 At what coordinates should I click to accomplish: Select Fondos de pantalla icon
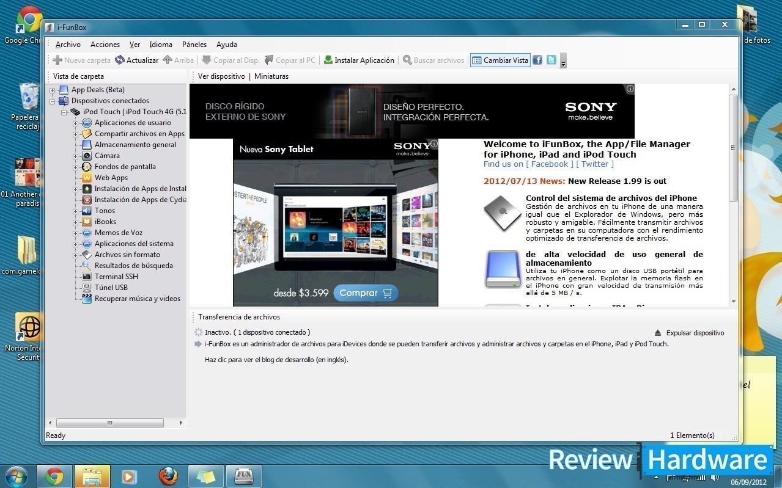[x=87, y=167]
